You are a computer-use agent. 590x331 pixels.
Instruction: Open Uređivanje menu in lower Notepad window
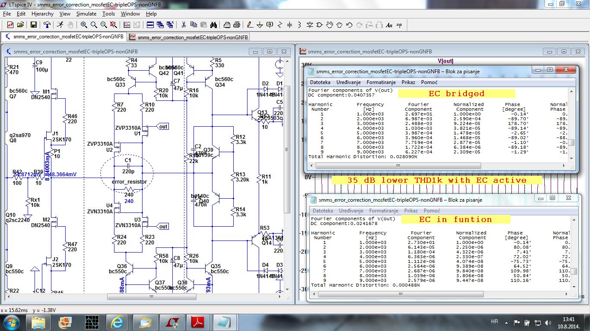click(x=351, y=211)
